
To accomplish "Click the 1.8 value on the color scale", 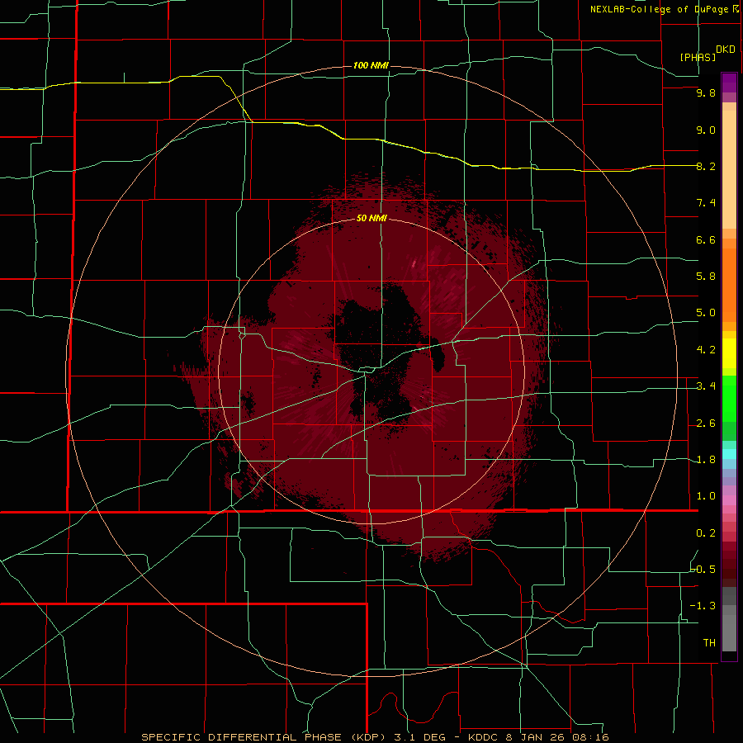I will pyautogui.click(x=706, y=460).
